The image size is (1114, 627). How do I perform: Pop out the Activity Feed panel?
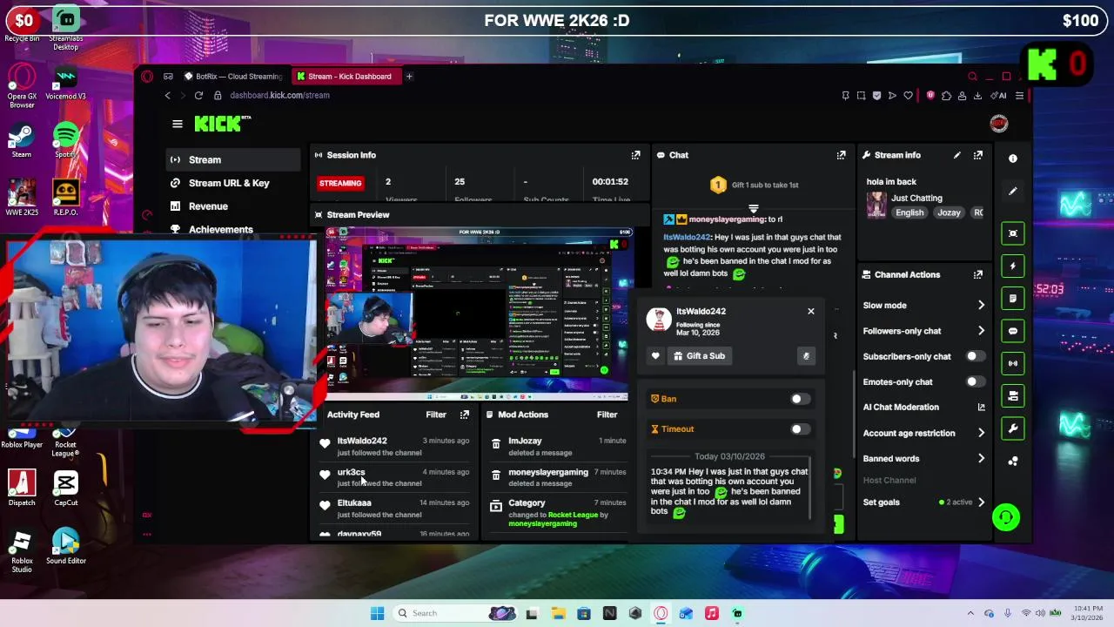tap(464, 415)
